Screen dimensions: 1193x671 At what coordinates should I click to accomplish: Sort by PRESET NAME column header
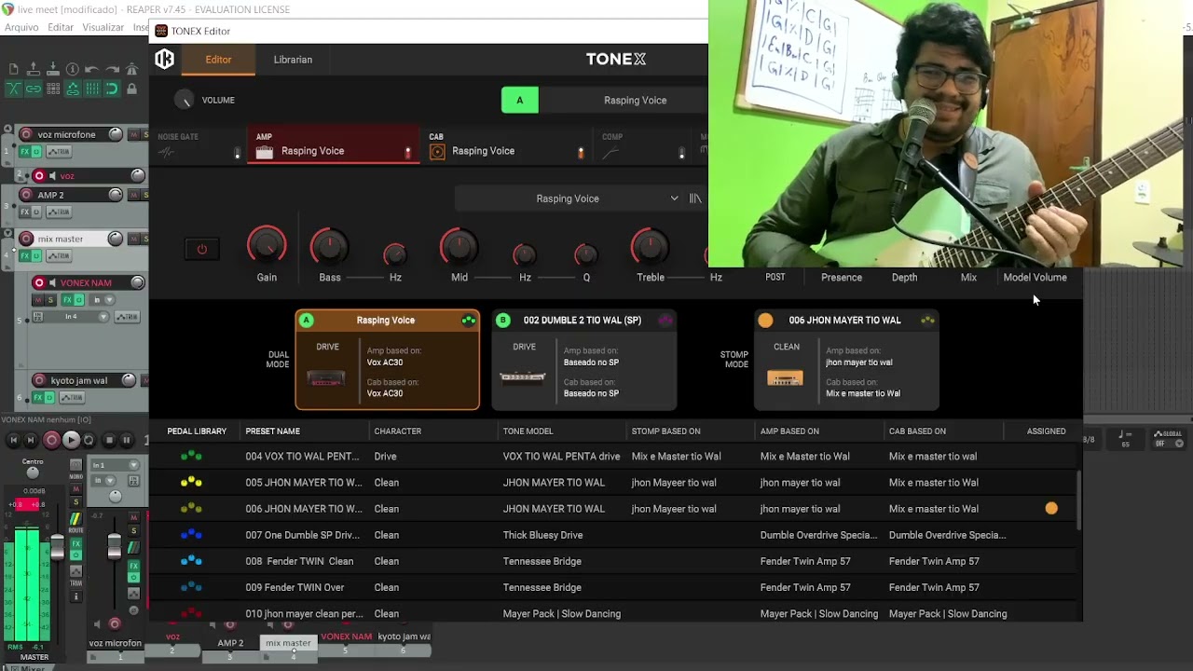(x=272, y=431)
